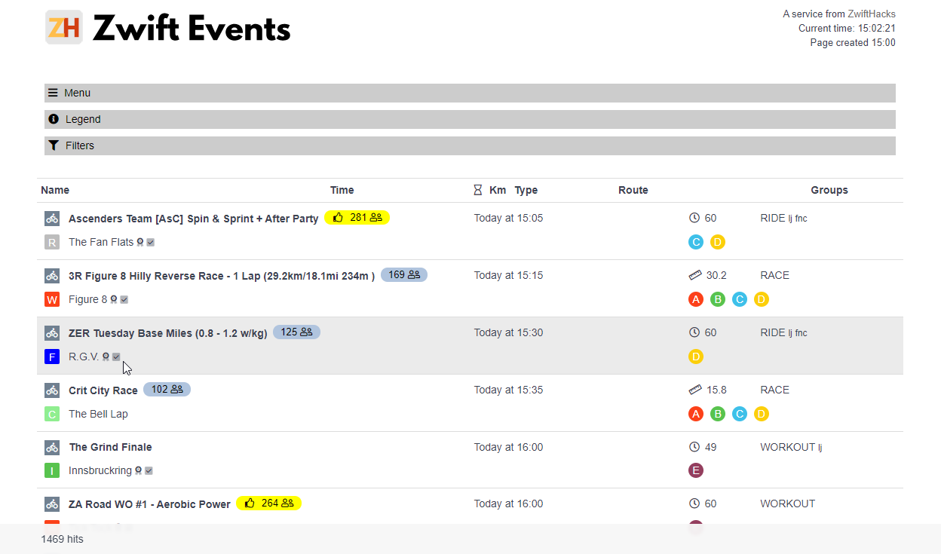The width and height of the screenshot is (941, 554).
Task: Open The Grind Finale event
Action: coord(111,447)
